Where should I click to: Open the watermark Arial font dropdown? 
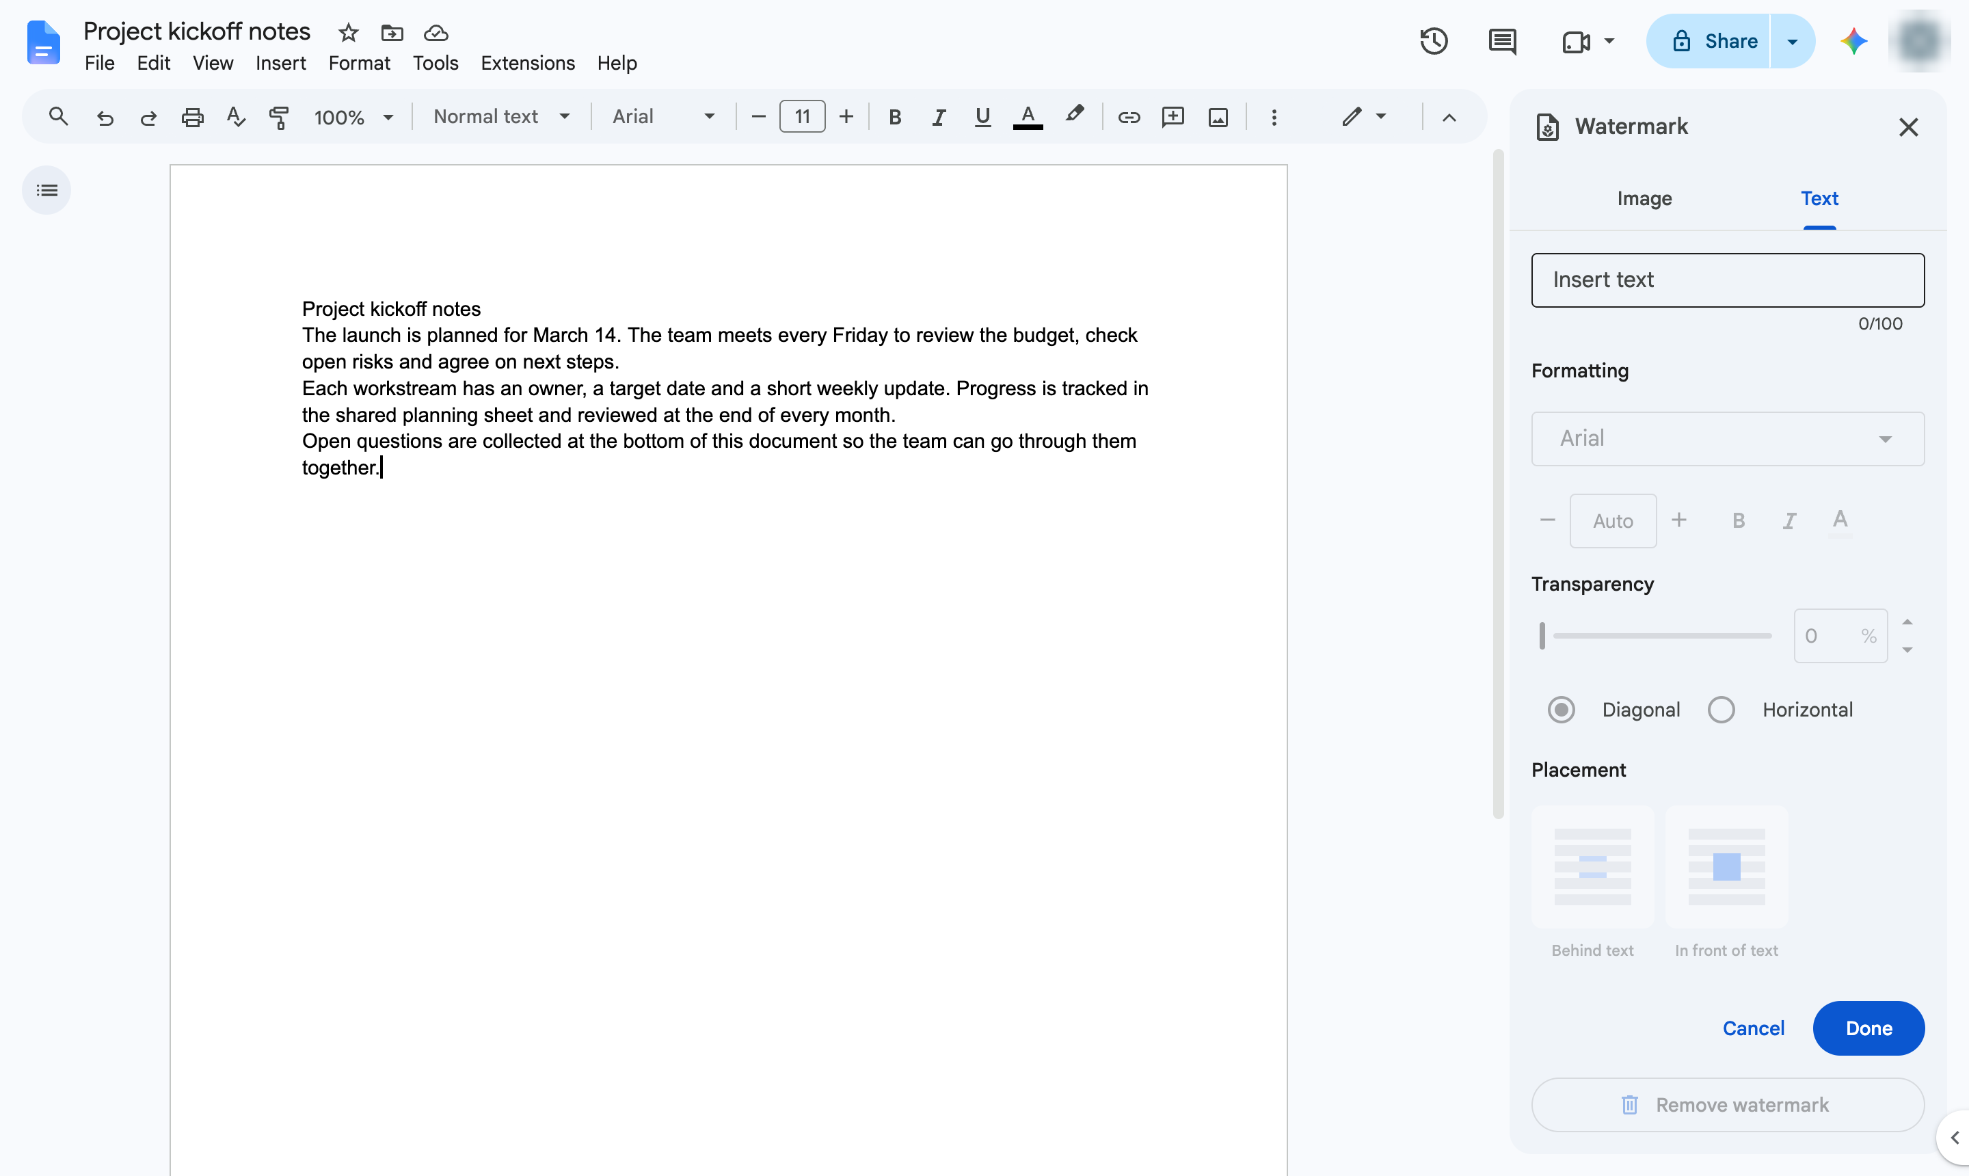coord(1728,438)
